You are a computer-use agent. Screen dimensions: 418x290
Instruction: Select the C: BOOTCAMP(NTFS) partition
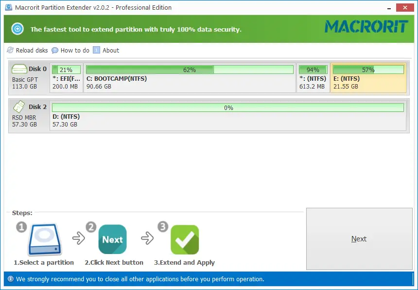[x=190, y=78]
